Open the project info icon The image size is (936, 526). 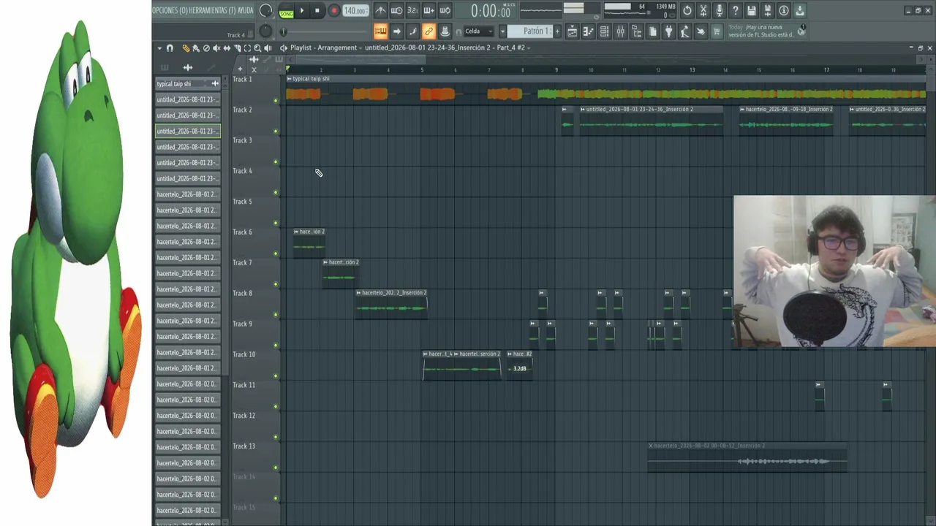click(x=784, y=10)
